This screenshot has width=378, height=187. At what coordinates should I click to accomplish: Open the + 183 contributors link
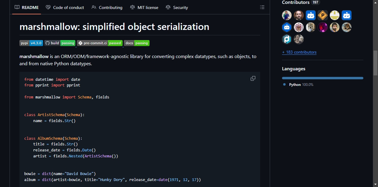[299, 52]
